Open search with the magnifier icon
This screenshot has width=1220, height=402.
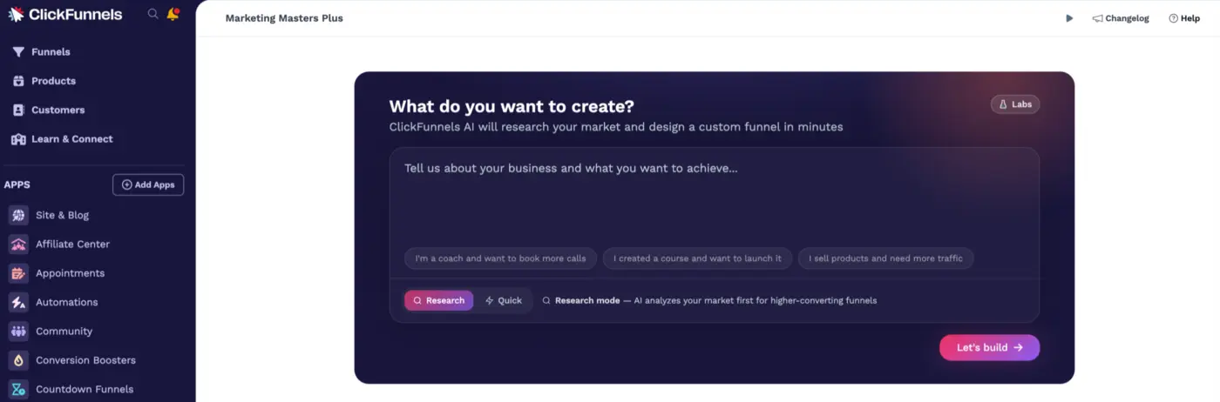point(153,14)
